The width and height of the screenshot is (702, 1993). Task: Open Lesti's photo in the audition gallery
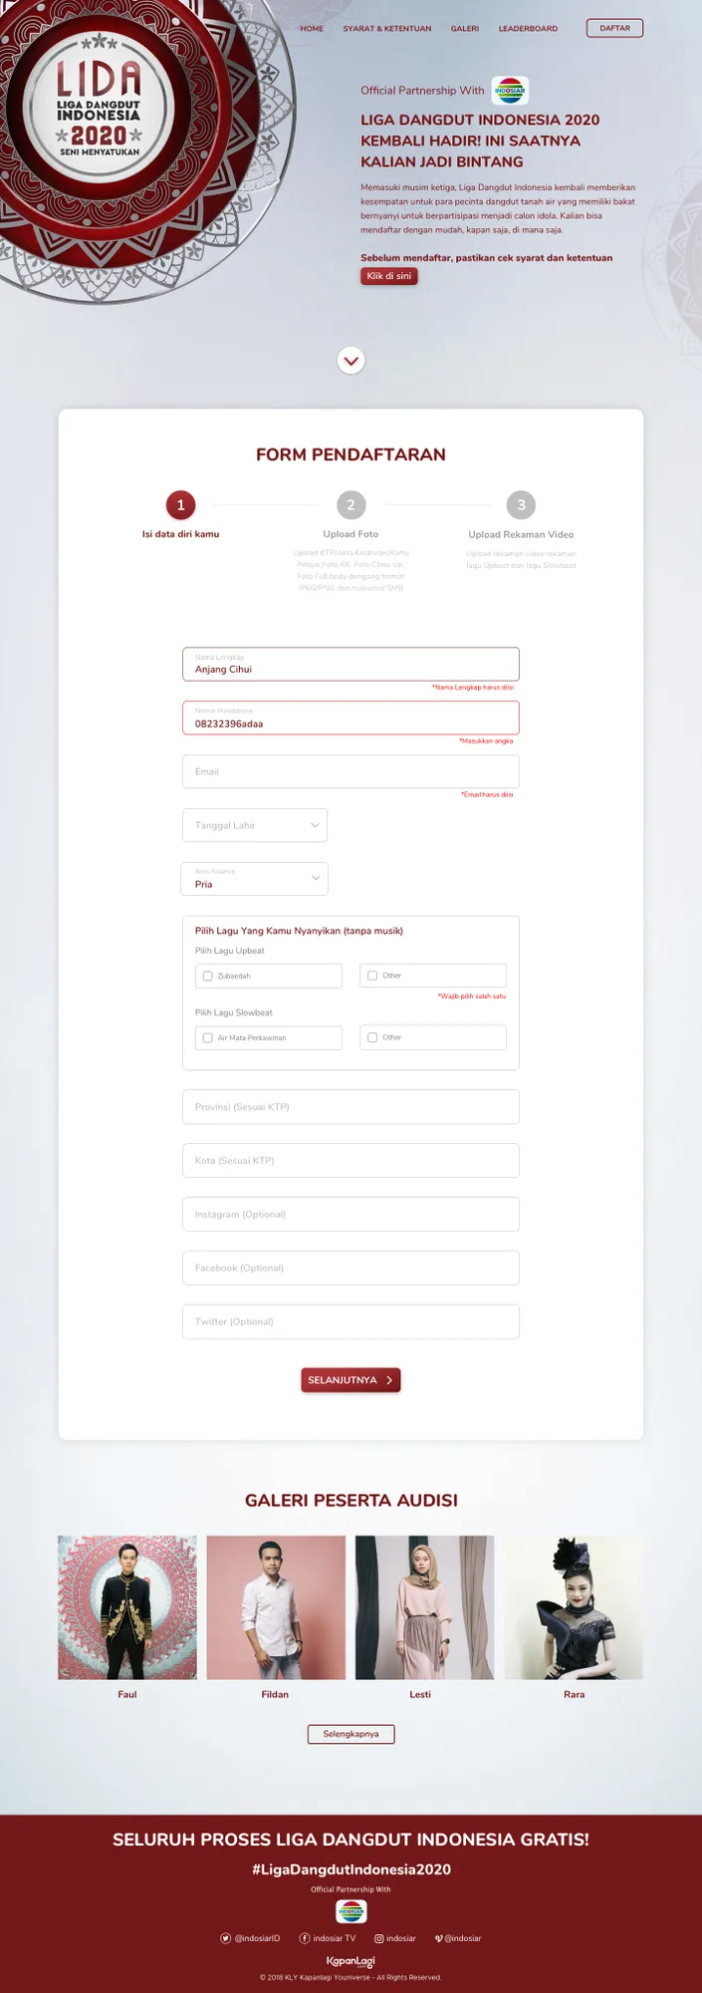tap(420, 1606)
